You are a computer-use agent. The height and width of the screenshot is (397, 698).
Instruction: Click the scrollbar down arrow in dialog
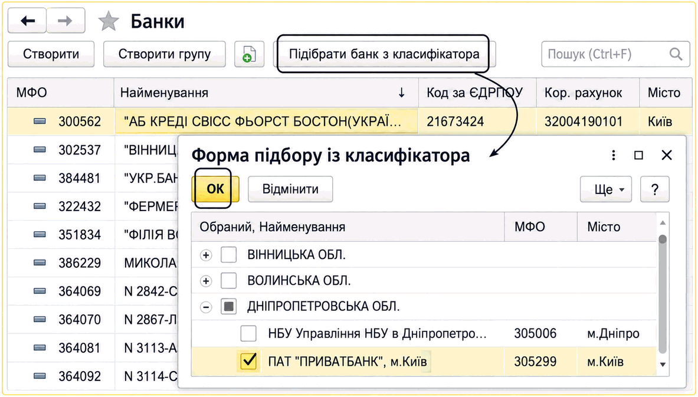click(663, 365)
